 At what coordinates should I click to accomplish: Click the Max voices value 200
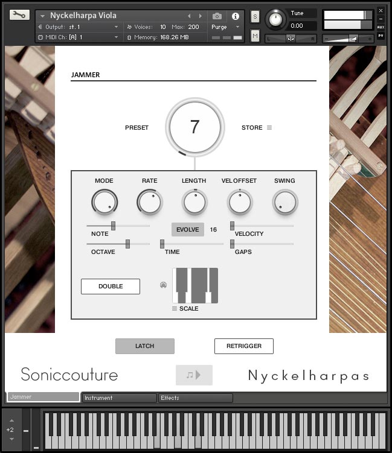(193, 27)
